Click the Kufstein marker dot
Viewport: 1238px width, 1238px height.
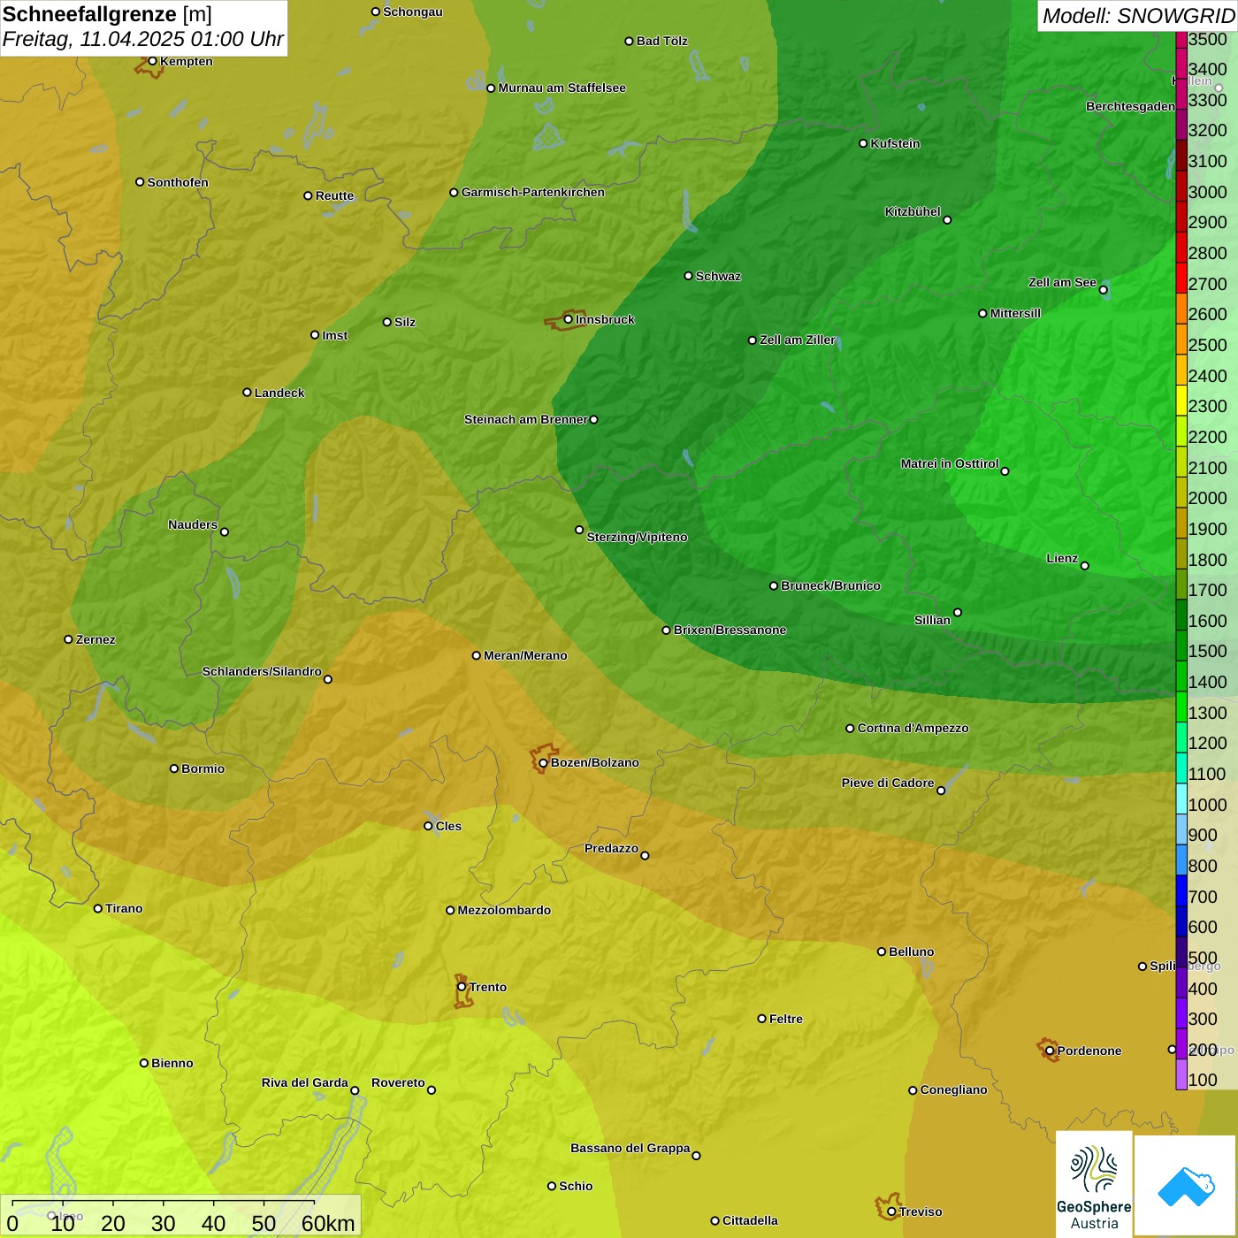tap(863, 143)
